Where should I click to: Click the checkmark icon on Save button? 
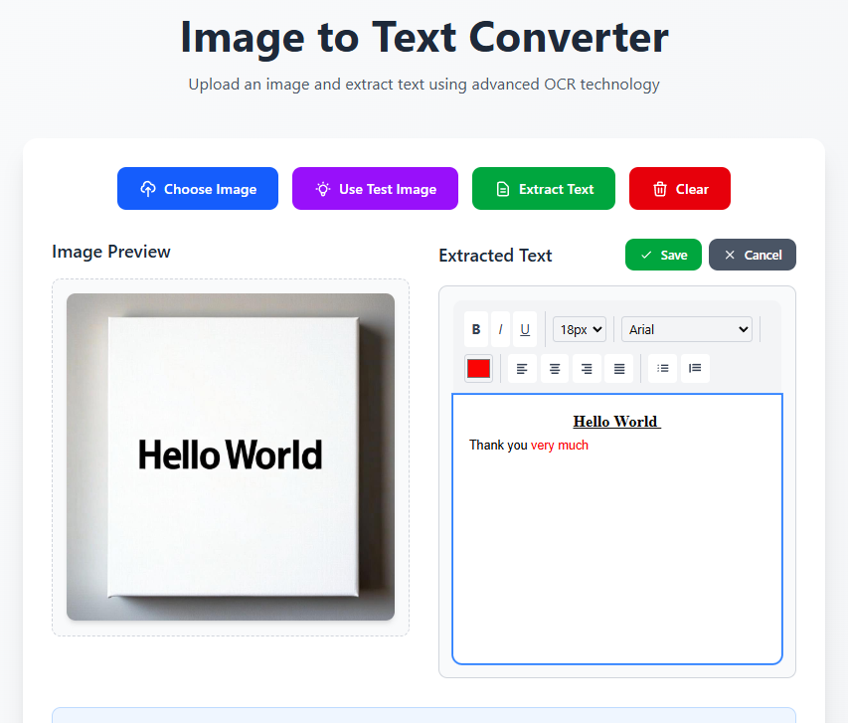coord(646,255)
